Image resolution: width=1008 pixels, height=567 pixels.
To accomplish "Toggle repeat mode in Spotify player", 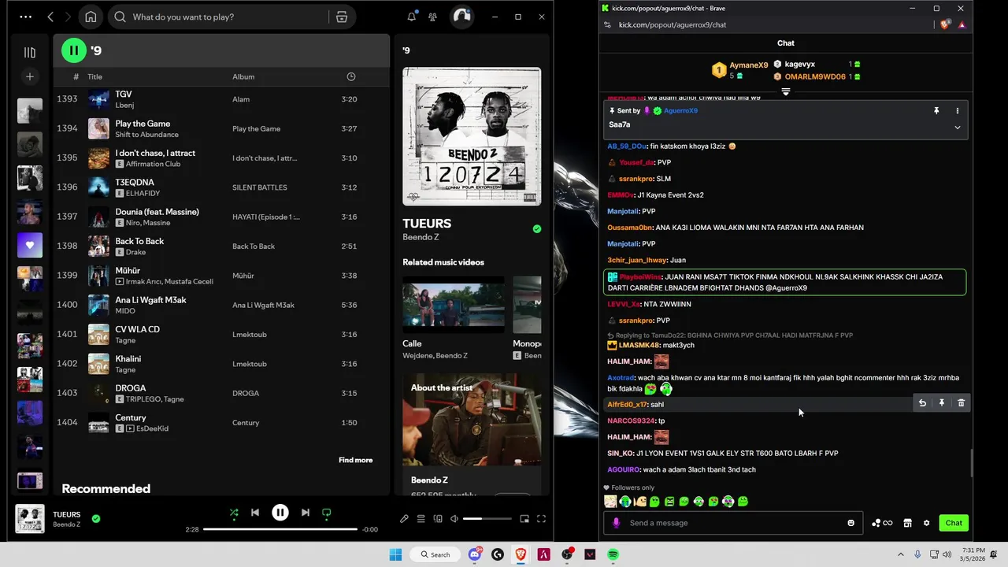I will [x=326, y=513].
